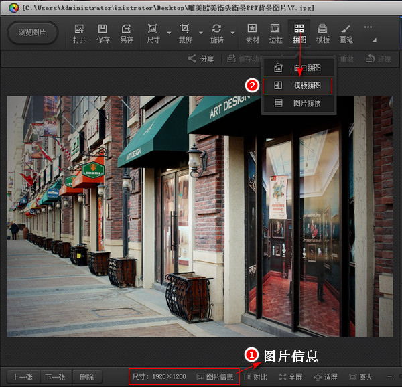This screenshot has height=387, width=402.
Task: Click the 旋转 (Rotate) tool icon
Action: coord(216,33)
